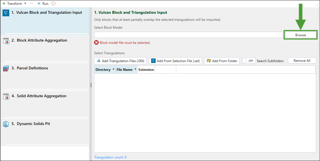Select step 5 Dynamic Solids Pit
Screen dimensions: 320x161
[x=45, y=132]
